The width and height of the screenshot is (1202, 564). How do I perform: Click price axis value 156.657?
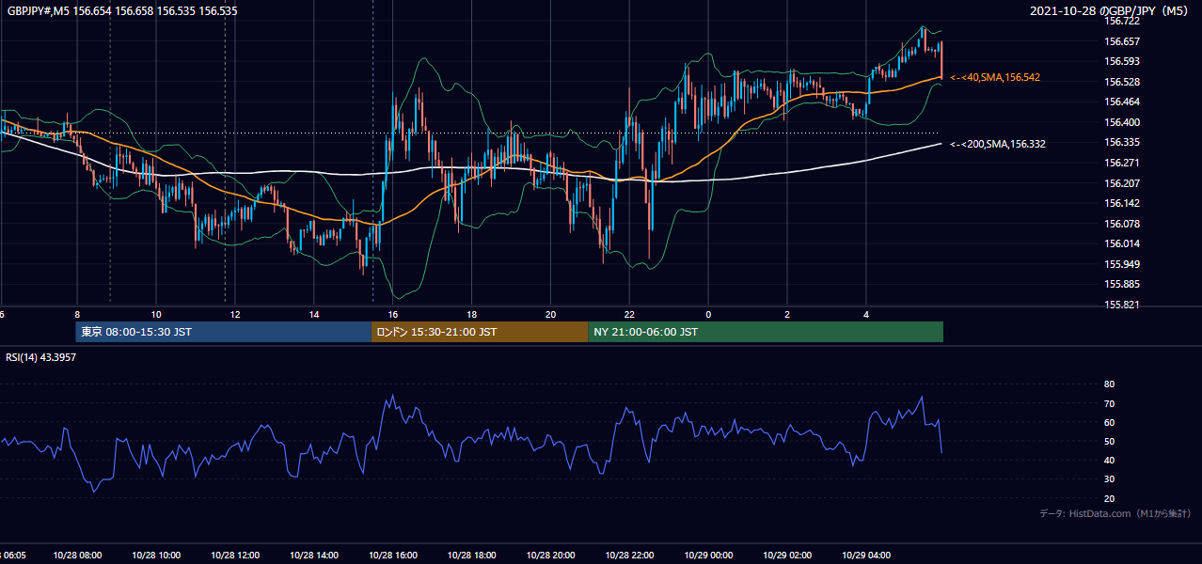pyautogui.click(x=1122, y=41)
